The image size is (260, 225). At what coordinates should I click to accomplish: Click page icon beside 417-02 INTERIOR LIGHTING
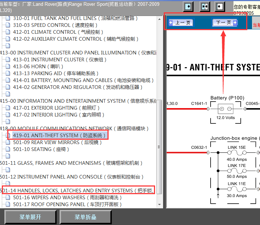(x=8, y=115)
